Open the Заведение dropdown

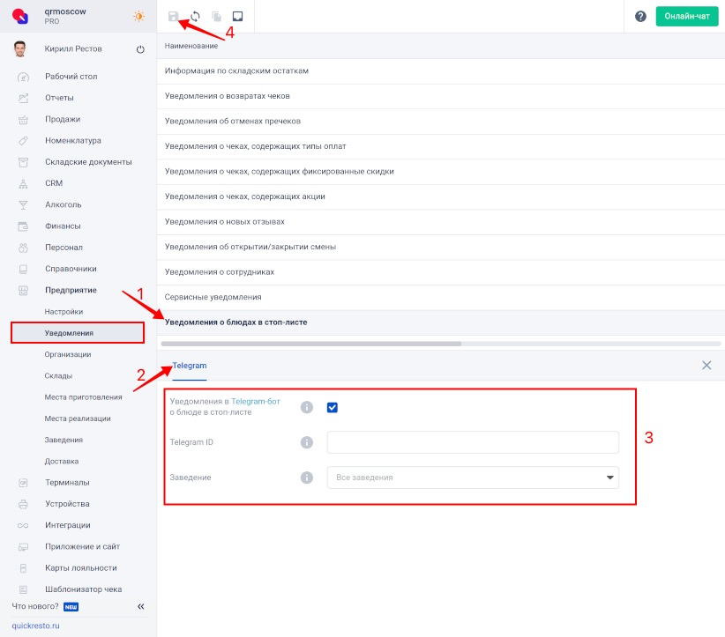pos(473,478)
